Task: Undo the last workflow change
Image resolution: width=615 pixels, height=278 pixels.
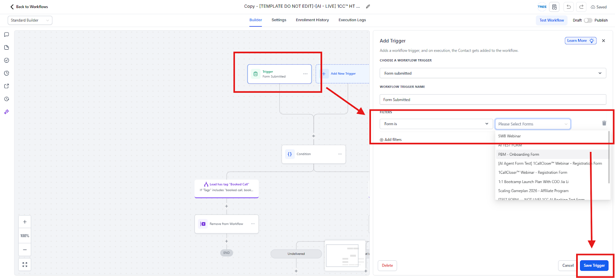Action: (x=568, y=7)
